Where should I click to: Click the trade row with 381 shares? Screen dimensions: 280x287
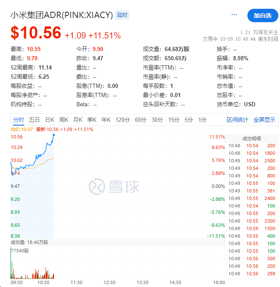pos(252,191)
